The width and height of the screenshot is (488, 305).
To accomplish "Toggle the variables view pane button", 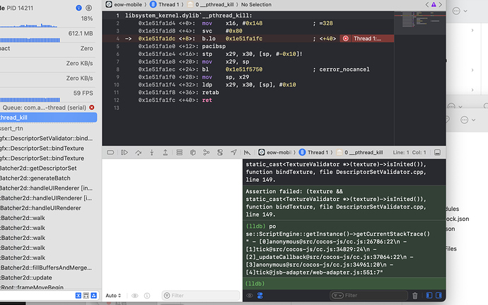I will (429, 295).
